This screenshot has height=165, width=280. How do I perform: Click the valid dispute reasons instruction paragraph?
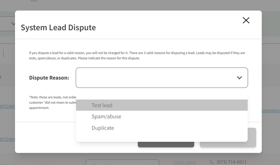[x=137, y=55]
